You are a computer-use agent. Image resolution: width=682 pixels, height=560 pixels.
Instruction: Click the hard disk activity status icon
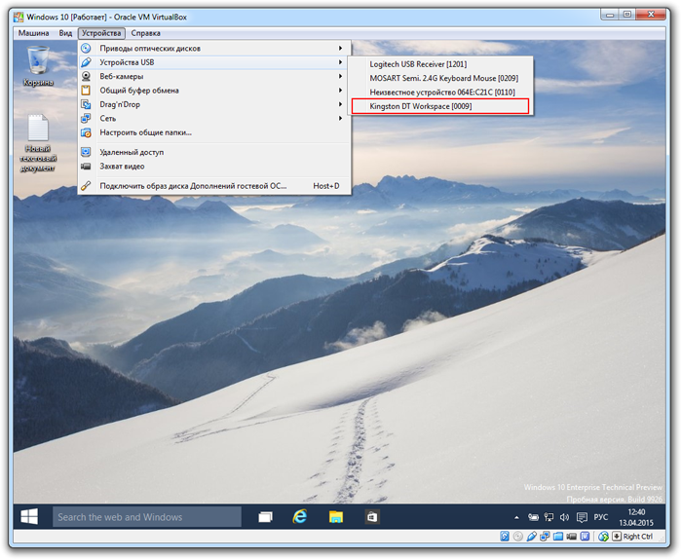point(505,536)
